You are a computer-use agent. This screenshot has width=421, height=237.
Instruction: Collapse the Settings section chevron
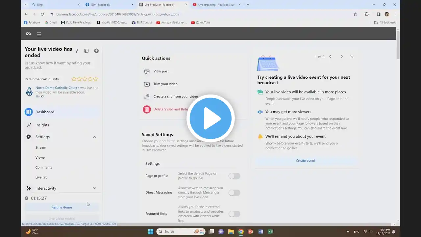tap(94, 137)
